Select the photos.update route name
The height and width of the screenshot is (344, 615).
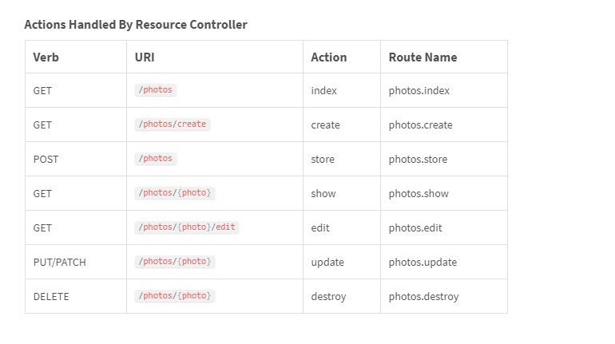click(423, 263)
